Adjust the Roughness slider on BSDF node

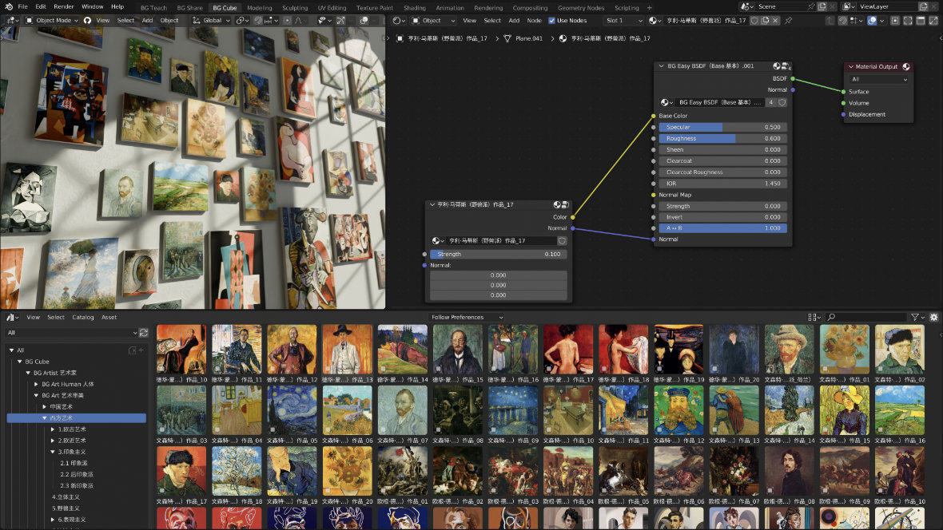point(723,138)
